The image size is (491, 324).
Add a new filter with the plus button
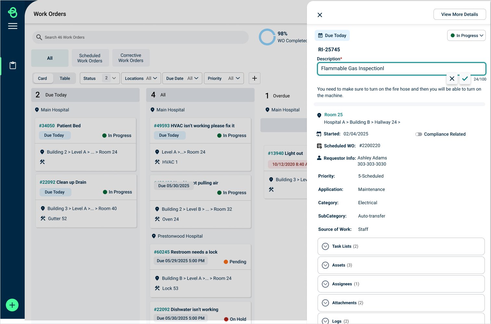click(x=254, y=78)
